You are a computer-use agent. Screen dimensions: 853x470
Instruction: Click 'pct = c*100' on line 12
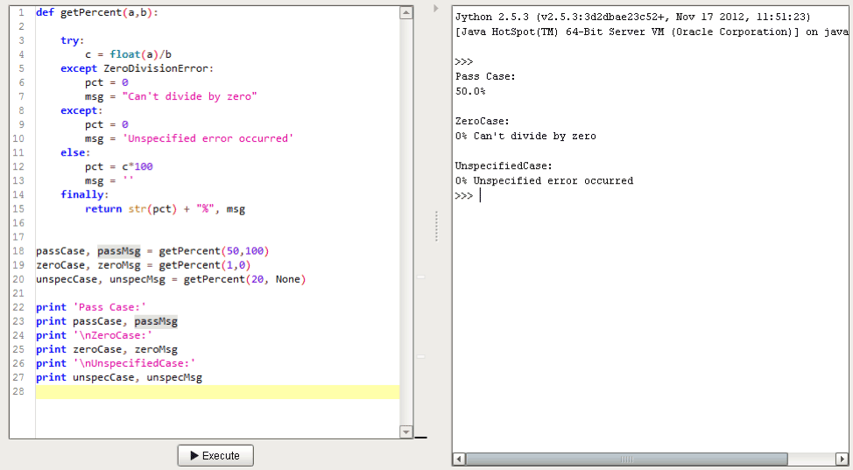[119, 167]
